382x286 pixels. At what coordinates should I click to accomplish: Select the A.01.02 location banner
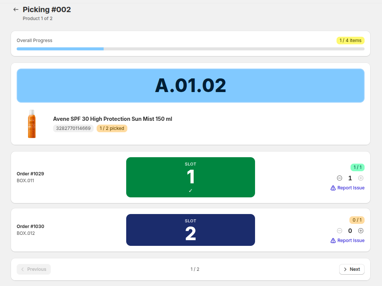coord(190,86)
